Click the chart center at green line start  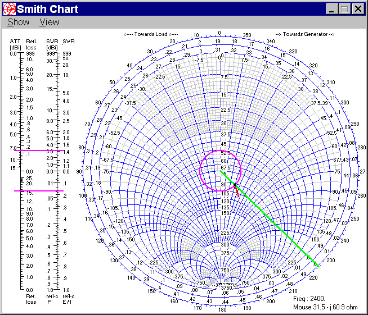click(x=221, y=171)
